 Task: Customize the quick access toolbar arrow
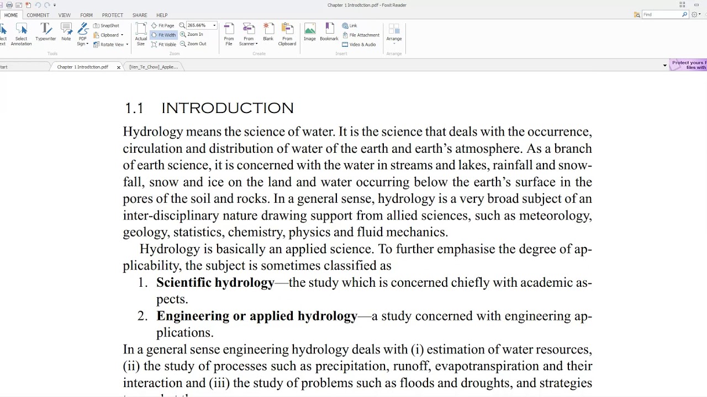click(x=55, y=5)
